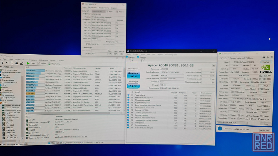Image resolution: width=278 pixels, height=156 pixels.
Task: Click the graph icon in AIDA64 toolbar
Action: pyautogui.click(x=21, y=63)
